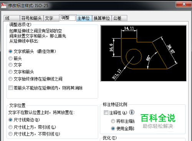
Task: Open the 线 (Lines) tab
Action: click(x=12, y=18)
